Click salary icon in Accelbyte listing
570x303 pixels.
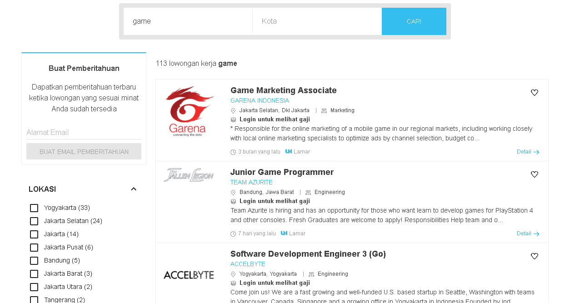coord(233,283)
